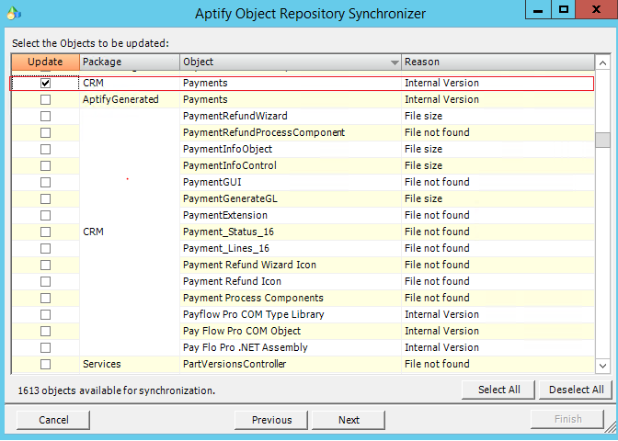
Task: Click the AptifyGenerated package cell
Action: (130, 99)
